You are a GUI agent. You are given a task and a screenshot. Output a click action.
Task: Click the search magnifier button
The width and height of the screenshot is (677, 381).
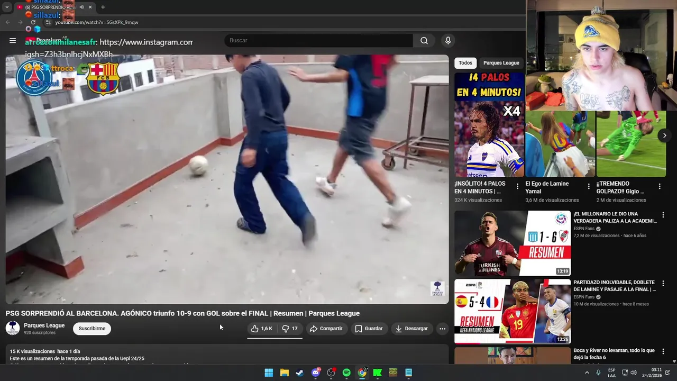(424, 41)
